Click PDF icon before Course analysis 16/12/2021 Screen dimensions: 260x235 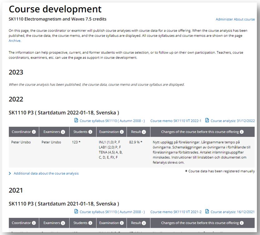(x=207, y=212)
